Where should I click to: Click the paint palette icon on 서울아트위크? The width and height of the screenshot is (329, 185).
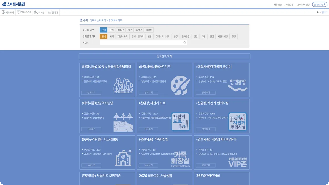[x=180, y=85]
